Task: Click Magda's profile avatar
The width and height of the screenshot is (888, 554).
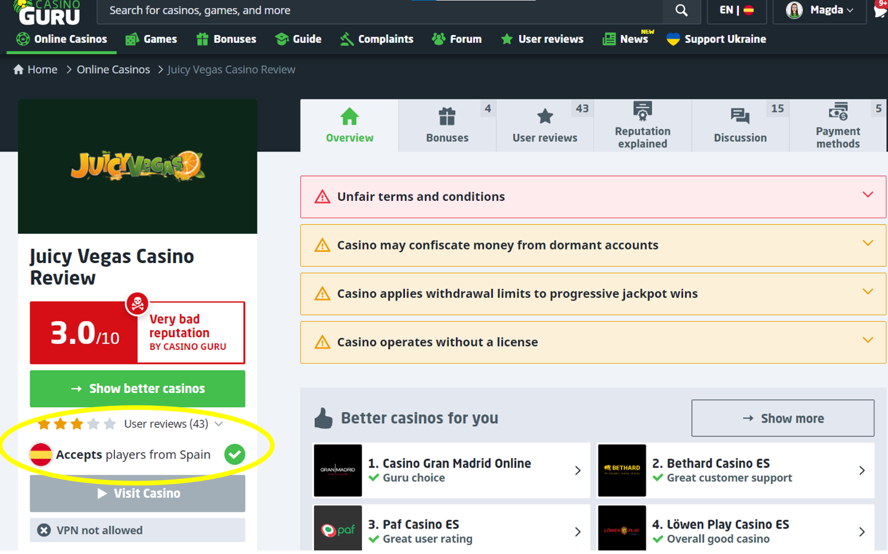Action: pyautogui.click(x=794, y=10)
